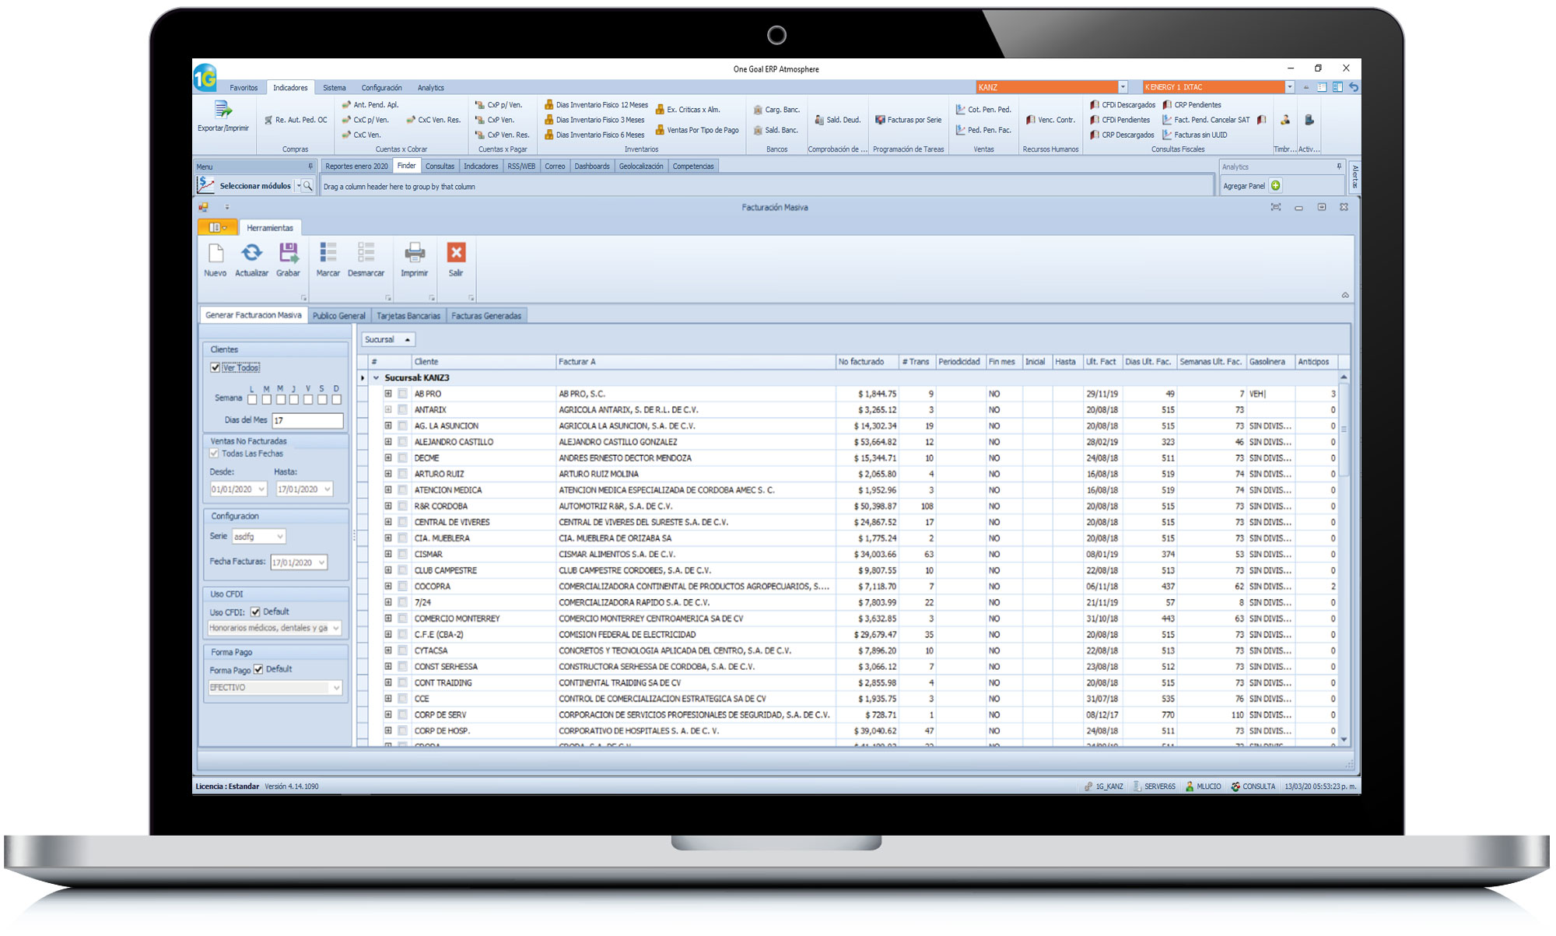Open the Facturas Generadas tab
The image size is (1556, 936).
point(486,316)
